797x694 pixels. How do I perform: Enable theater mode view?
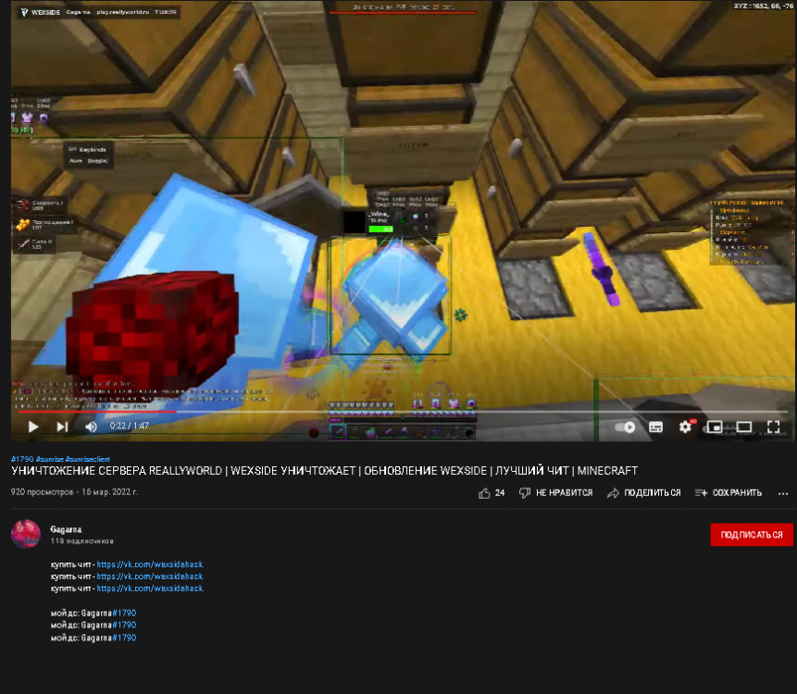click(744, 427)
